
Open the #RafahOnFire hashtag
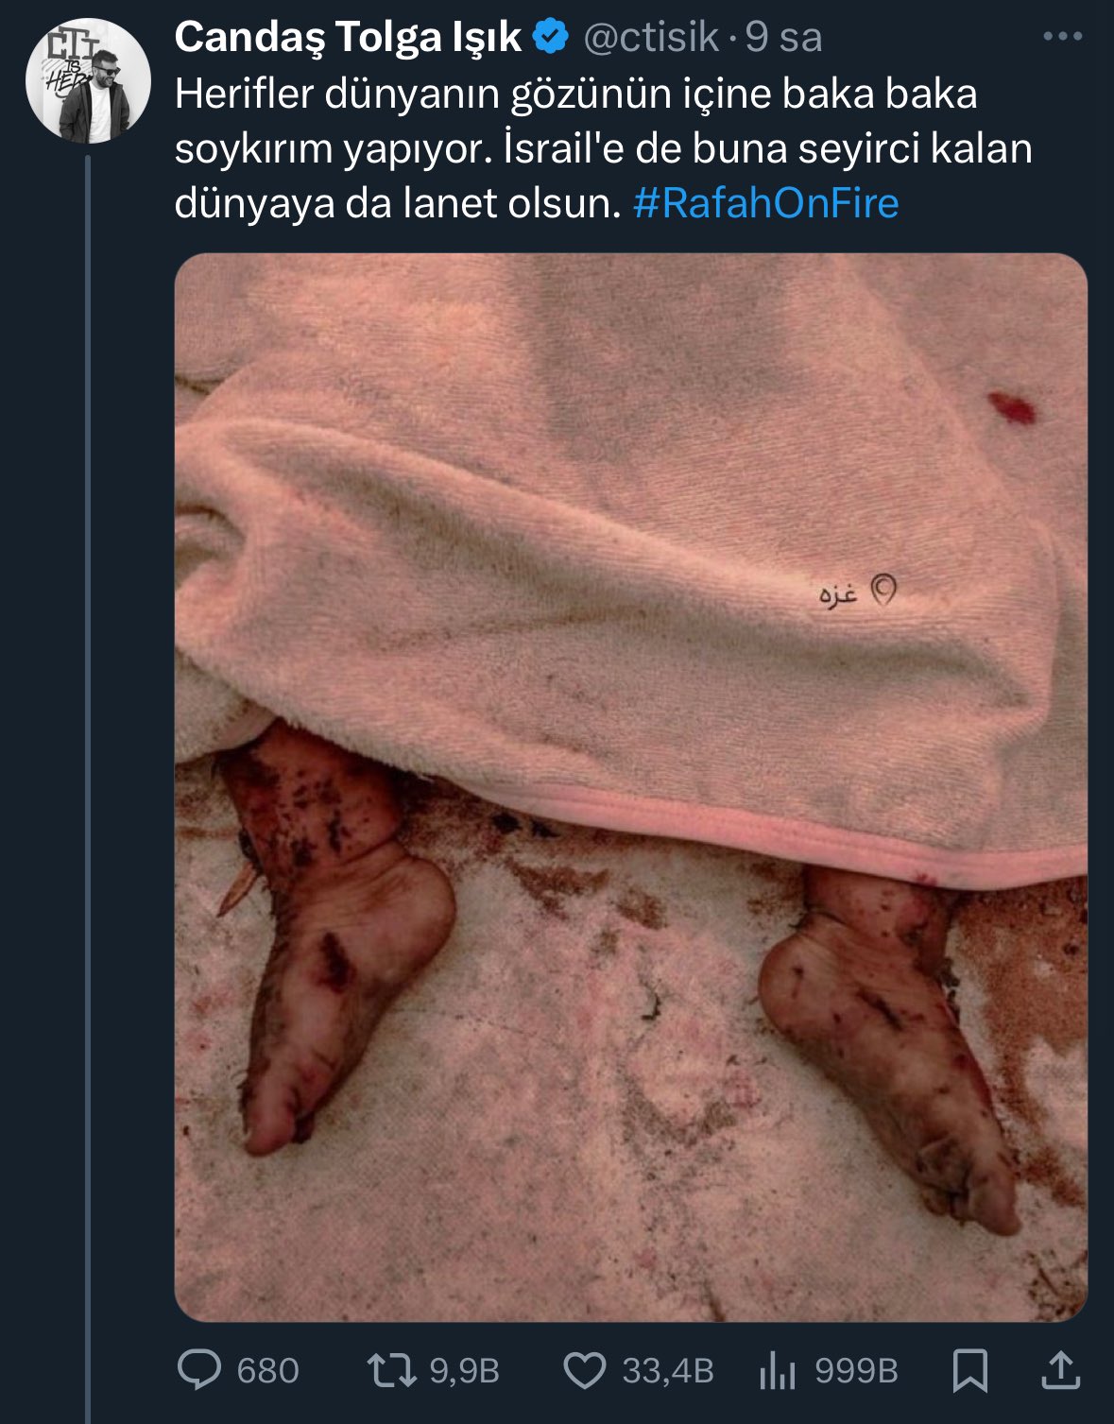[x=765, y=203]
